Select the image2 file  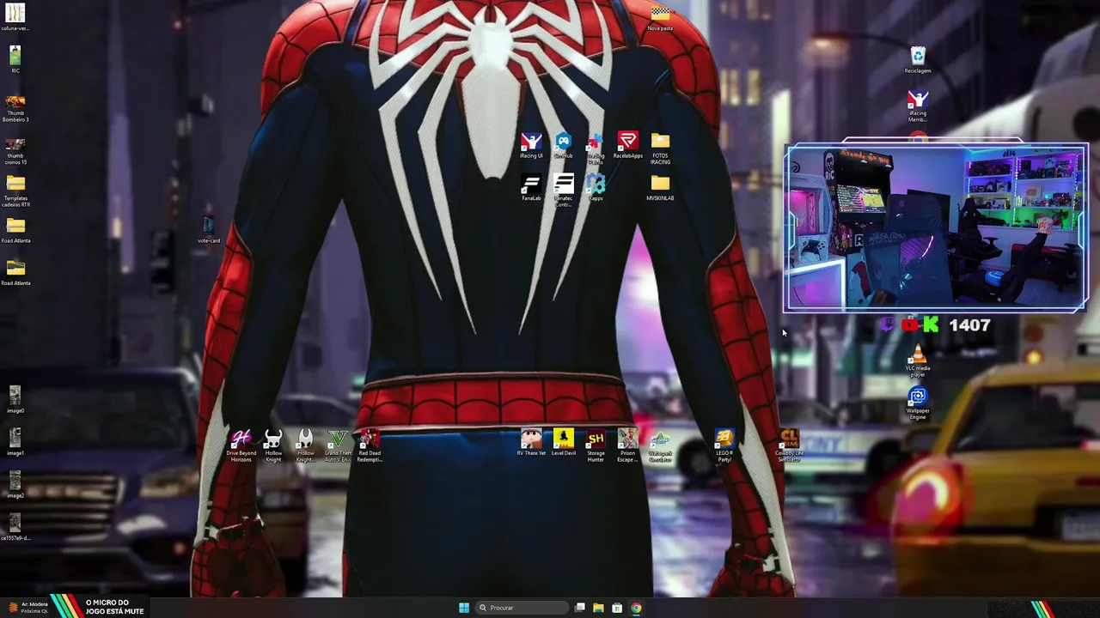[x=15, y=485]
